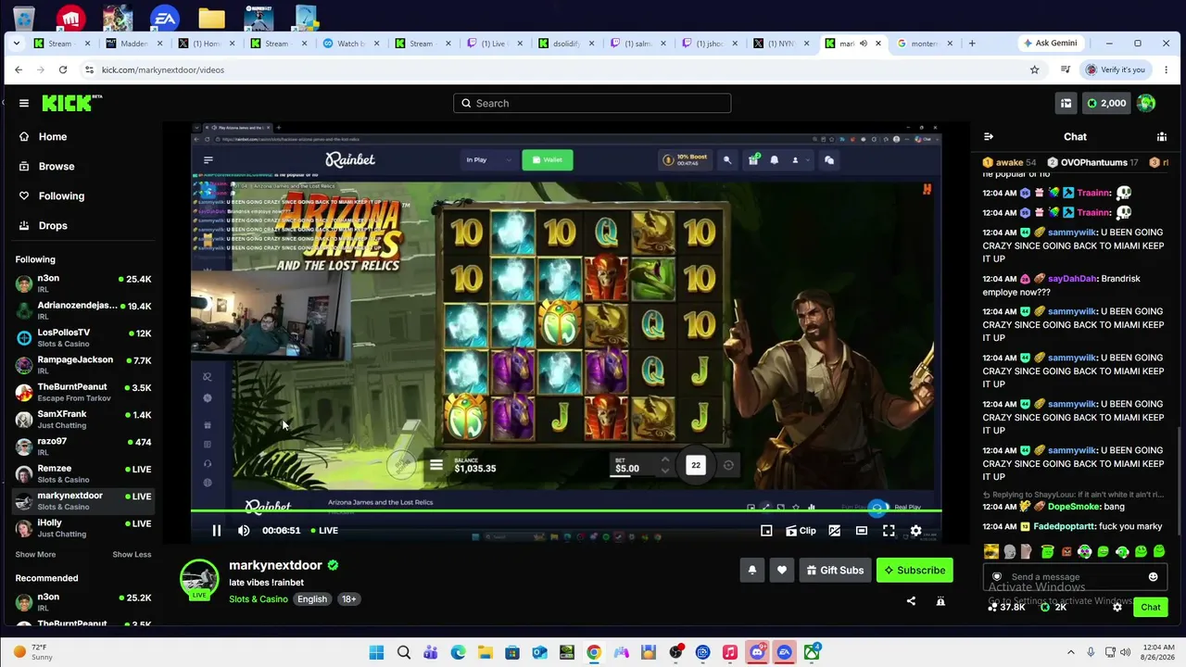Reload the Chrome page
1186x667 pixels.
tap(63, 69)
